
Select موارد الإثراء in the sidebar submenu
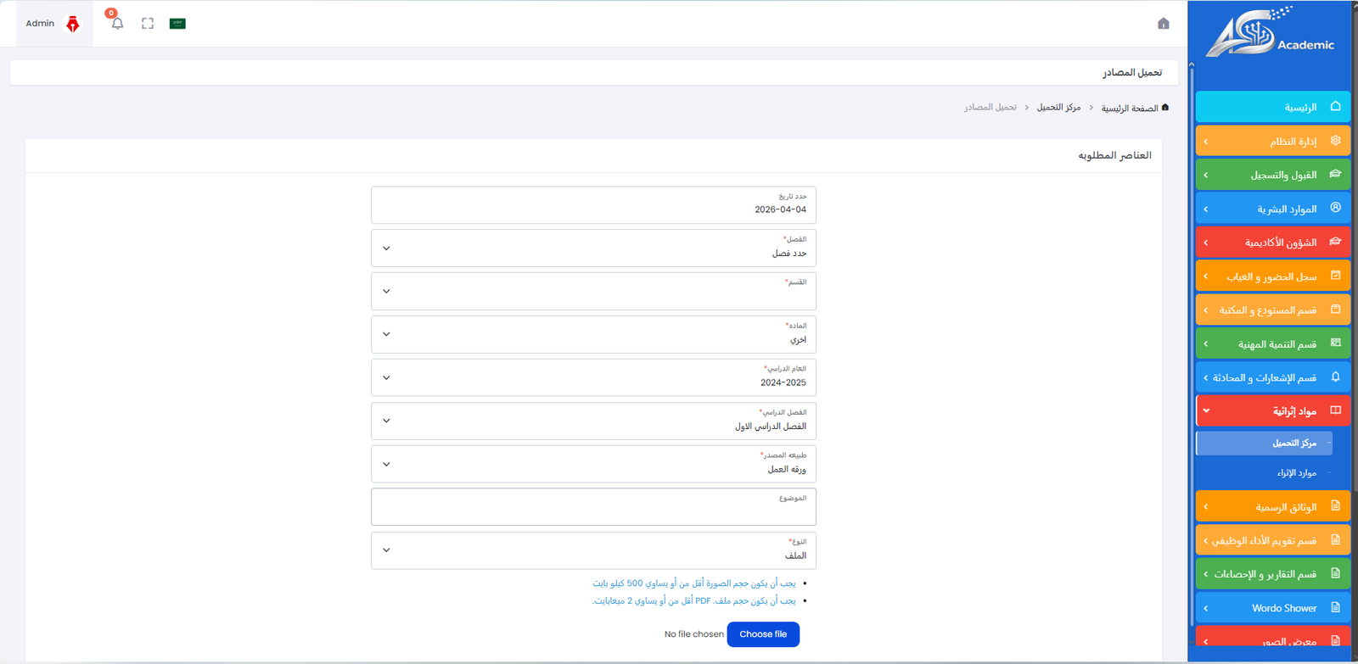pyautogui.click(x=1296, y=473)
